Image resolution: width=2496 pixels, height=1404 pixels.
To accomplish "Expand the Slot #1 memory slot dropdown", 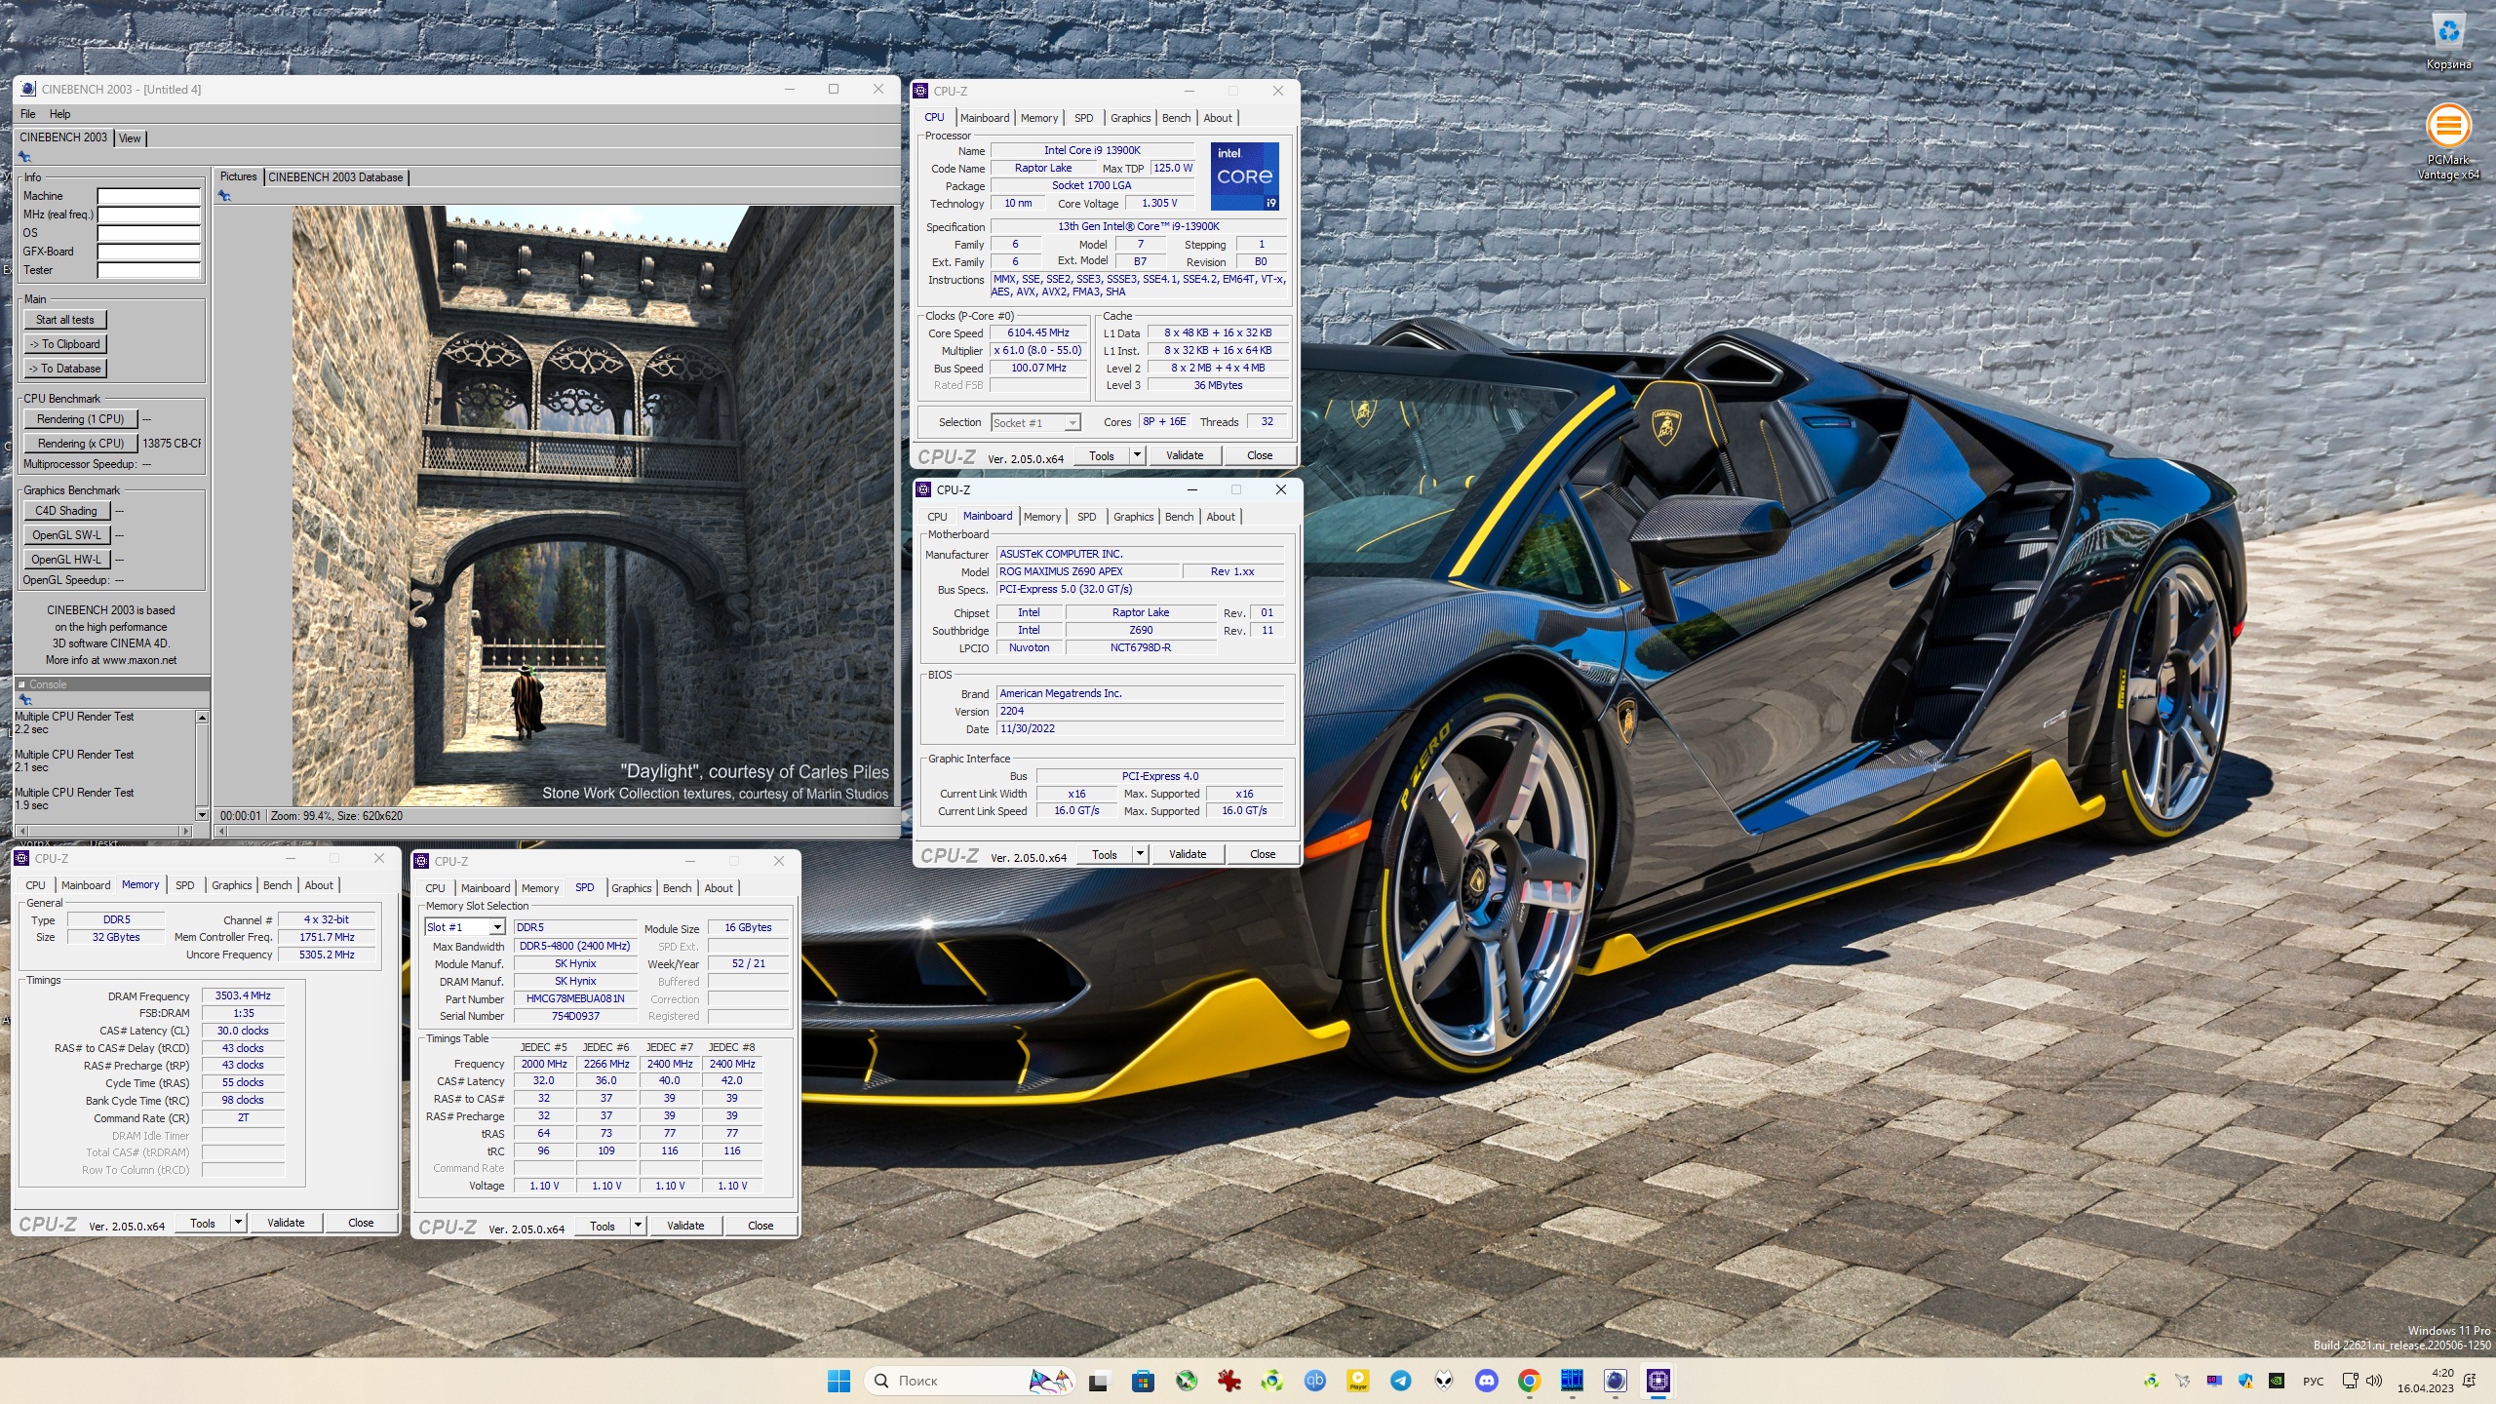I will coord(497,927).
